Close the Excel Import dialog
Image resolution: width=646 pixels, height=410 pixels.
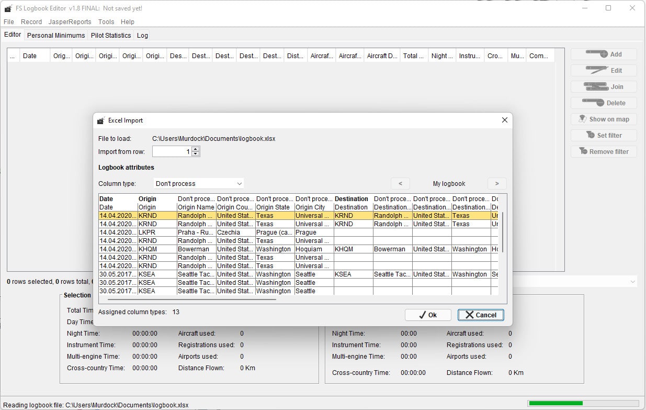[504, 120]
